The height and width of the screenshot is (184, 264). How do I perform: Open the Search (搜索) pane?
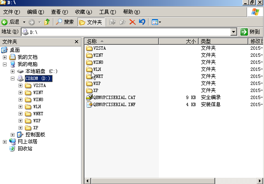pyautogui.click(x=65, y=22)
